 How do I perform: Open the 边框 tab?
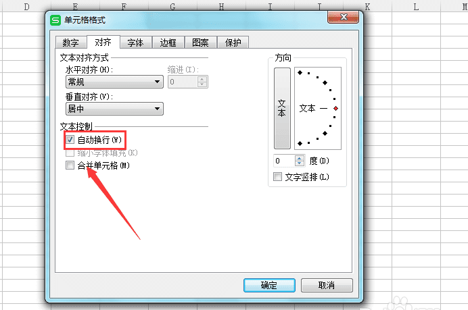tap(168, 43)
